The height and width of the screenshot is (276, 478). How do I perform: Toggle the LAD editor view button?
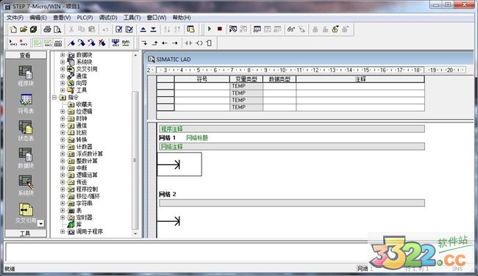point(38,43)
